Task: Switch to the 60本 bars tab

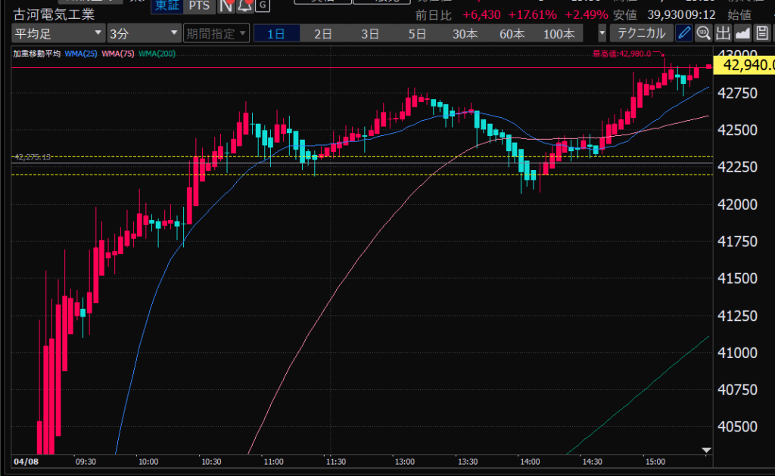Action: (x=512, y=33)
